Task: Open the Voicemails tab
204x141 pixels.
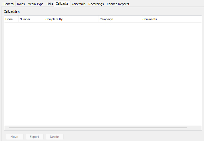Action: pyautogui.click(x=78, y=4)
